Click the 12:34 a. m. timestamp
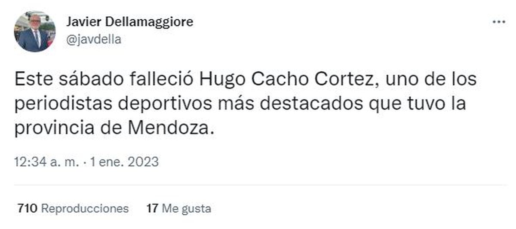The height and width of the screenshot is (229, 516). (x=46, y=162)
